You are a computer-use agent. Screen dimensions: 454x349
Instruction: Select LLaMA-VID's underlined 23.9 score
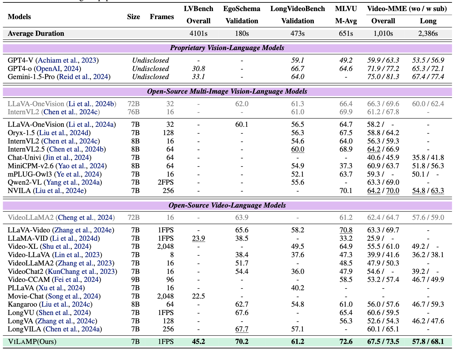pyautogui.click(x=199, y=238)
